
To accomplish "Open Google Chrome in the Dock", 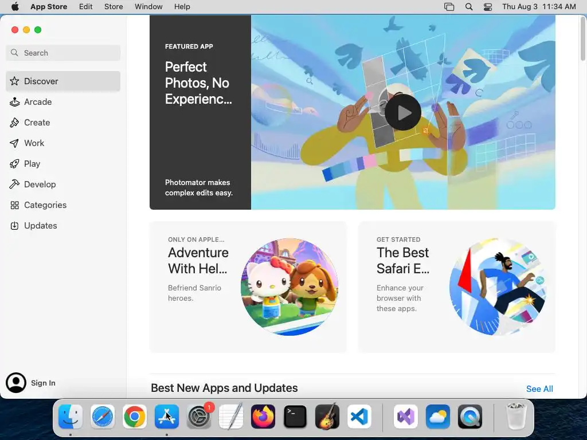I will (x=135, y=417).
